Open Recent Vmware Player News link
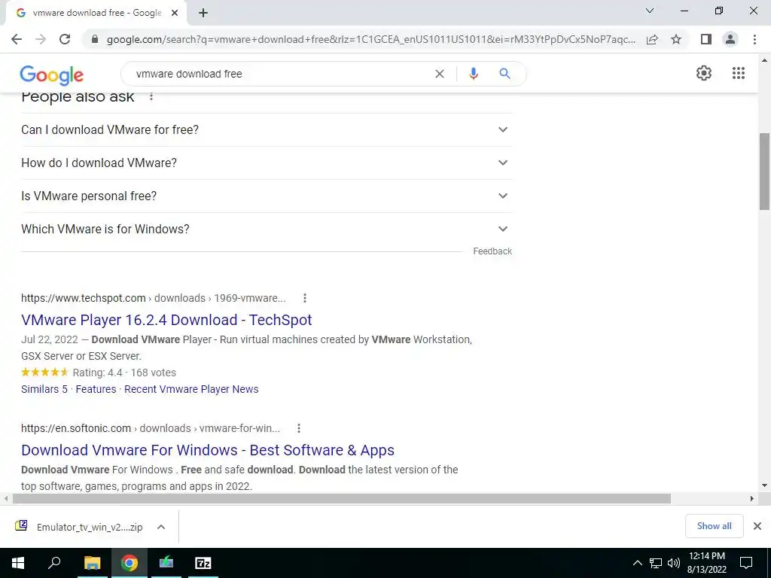Screen dimensions: 771x578 click(x=191, y=389)
